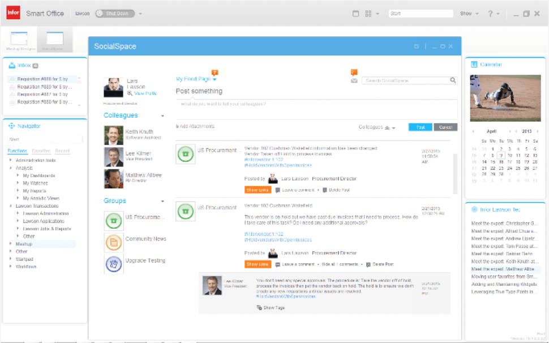Focus the Navigator Start input field
Image resolution: width=549 pixels, height=343 pixels.
click(45, 139)
